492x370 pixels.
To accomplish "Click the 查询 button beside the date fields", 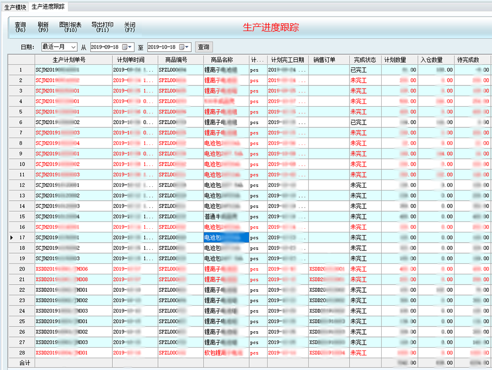I will click(x=204, y=47).
